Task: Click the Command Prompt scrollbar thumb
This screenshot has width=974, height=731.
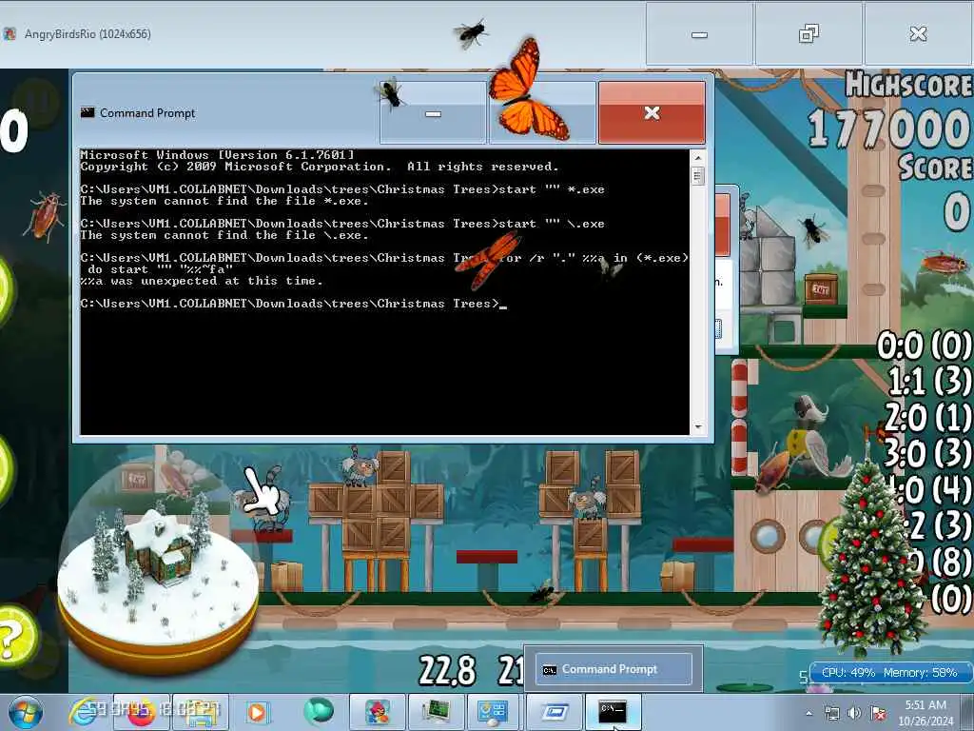Action: click(x=697, y=176)
